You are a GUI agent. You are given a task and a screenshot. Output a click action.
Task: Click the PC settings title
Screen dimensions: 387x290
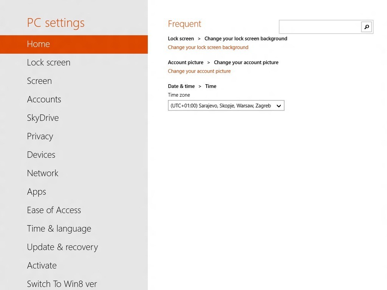point(56,23)
